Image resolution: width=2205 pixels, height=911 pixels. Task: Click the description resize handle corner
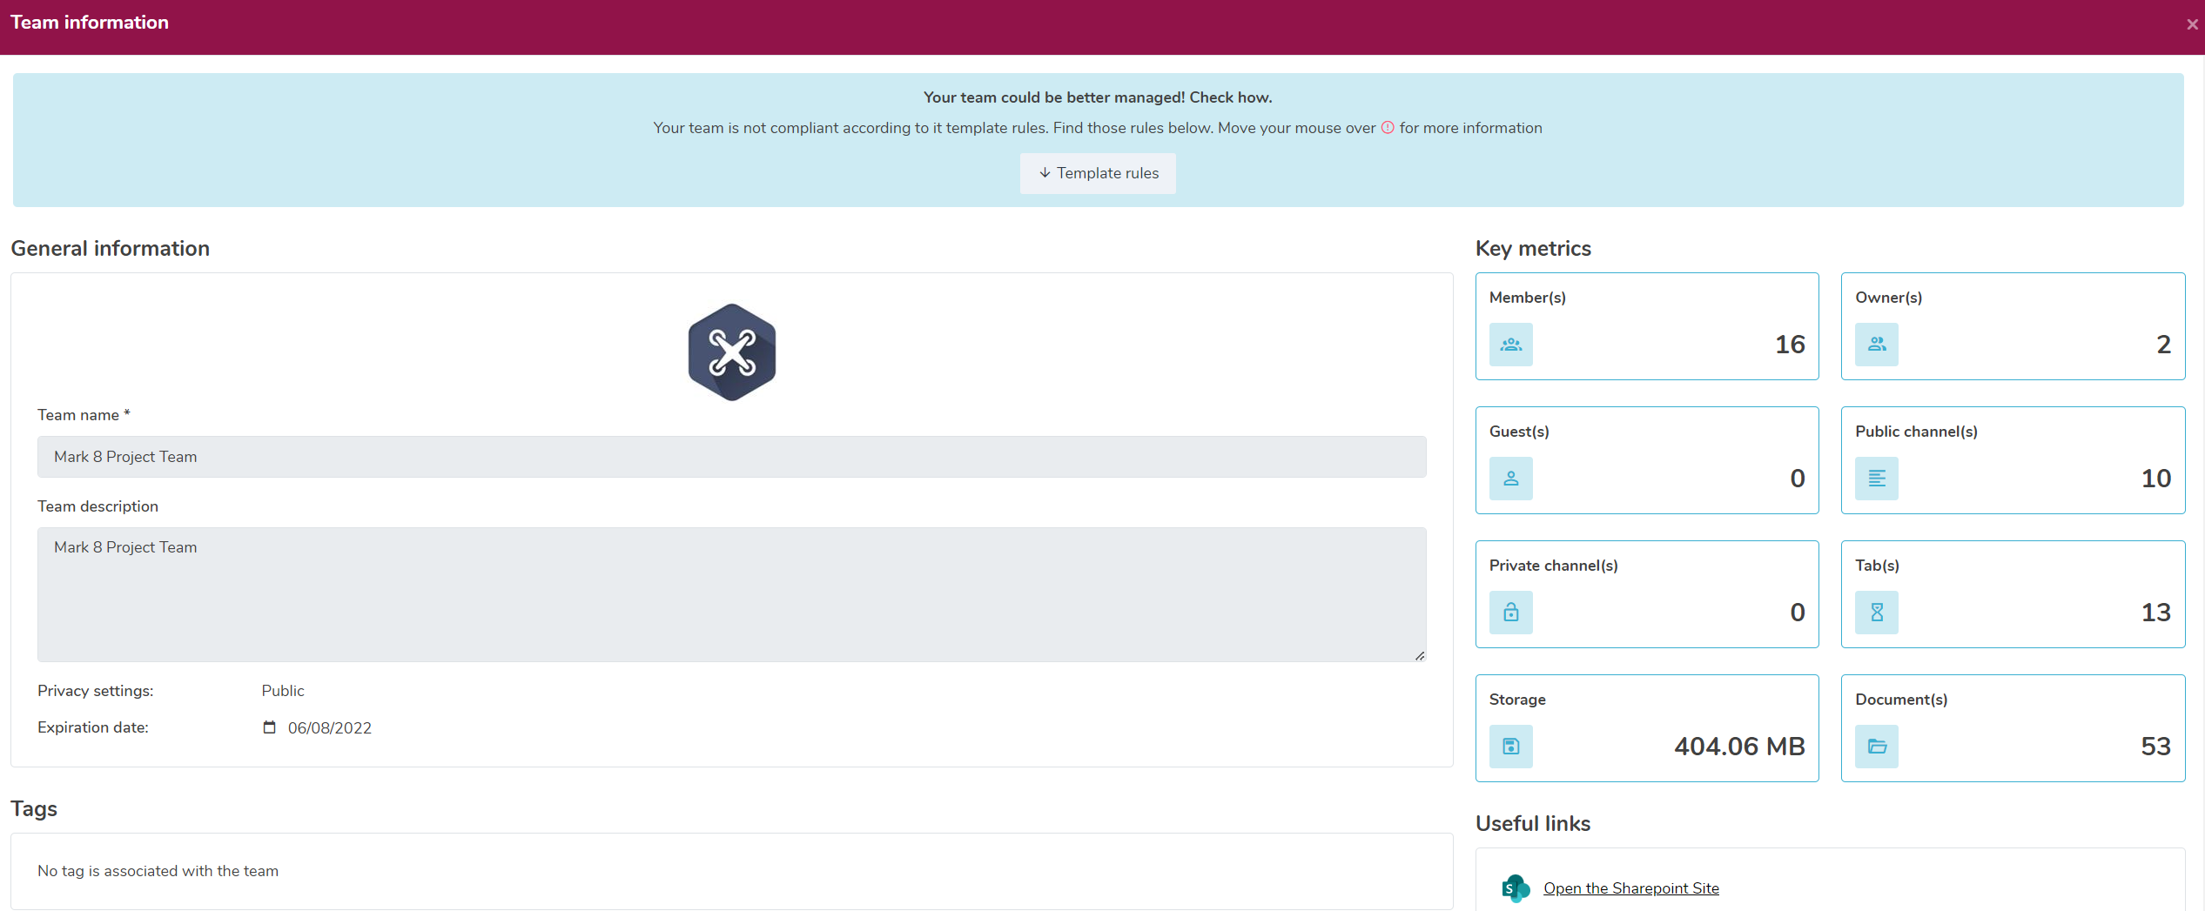[1419, 656]
